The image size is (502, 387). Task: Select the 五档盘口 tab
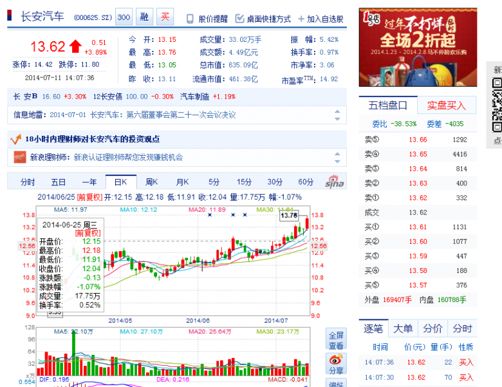[387, 105]
